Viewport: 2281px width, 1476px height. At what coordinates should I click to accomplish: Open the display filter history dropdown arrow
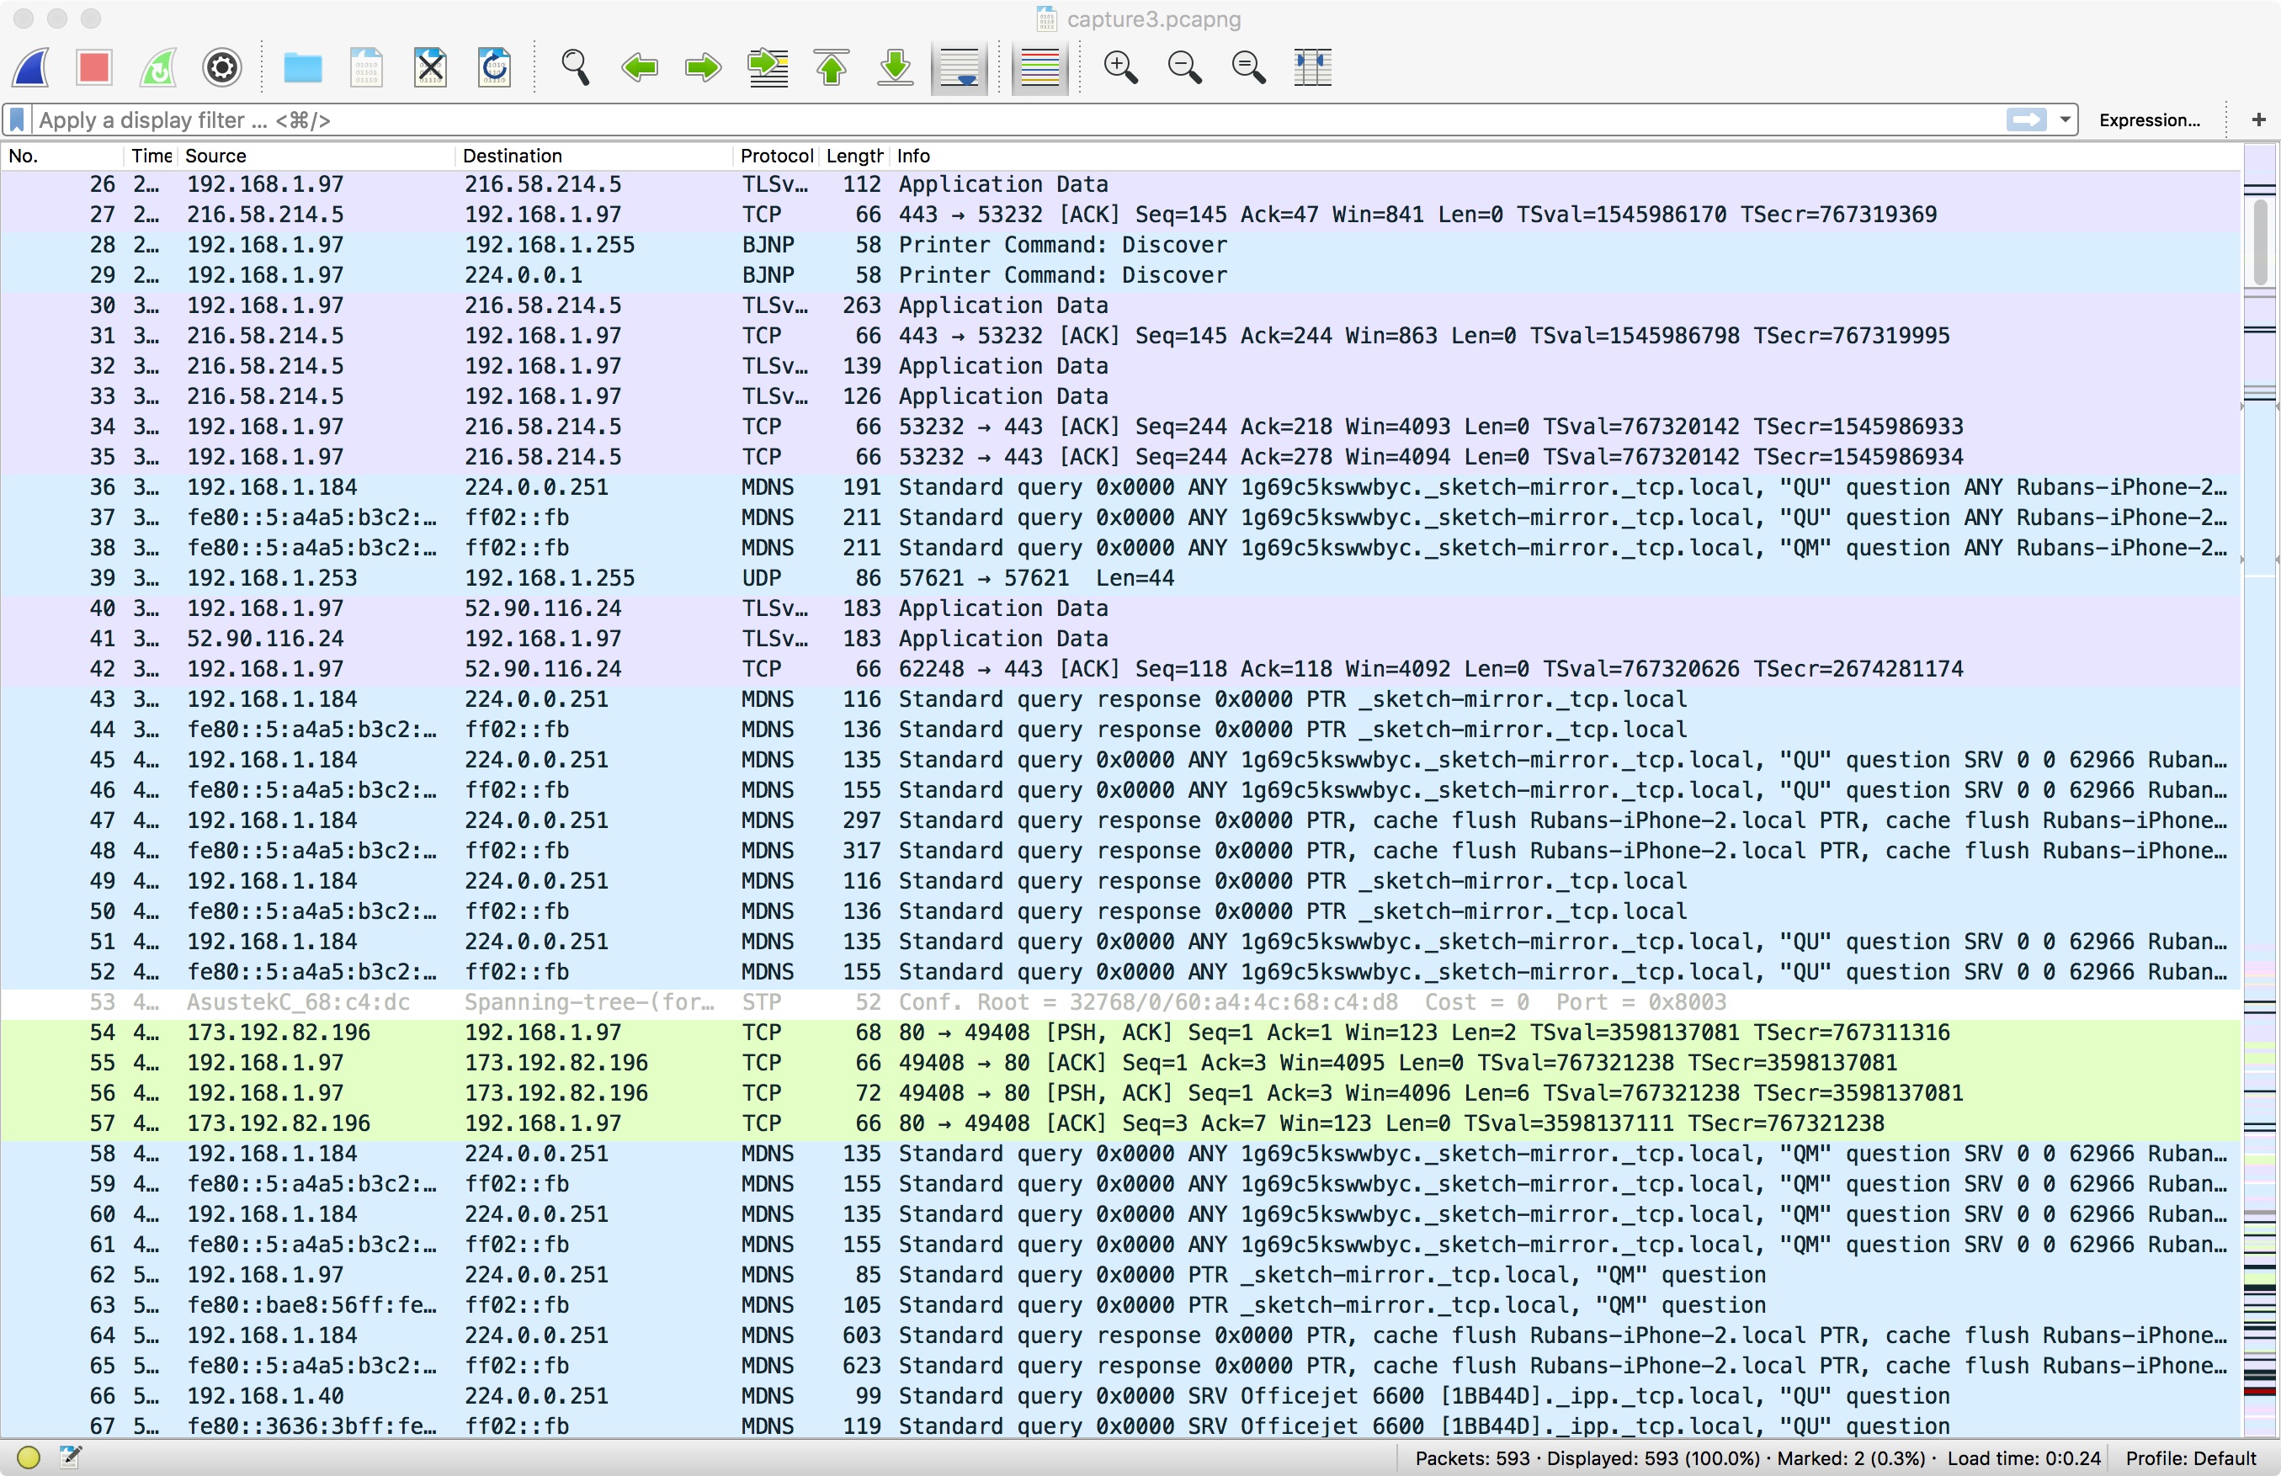pyautogui.click(x=2065, y=119)
